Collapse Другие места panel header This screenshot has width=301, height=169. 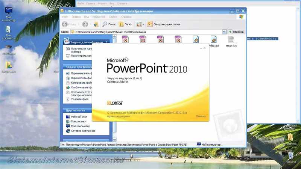[x=78, y=110]
